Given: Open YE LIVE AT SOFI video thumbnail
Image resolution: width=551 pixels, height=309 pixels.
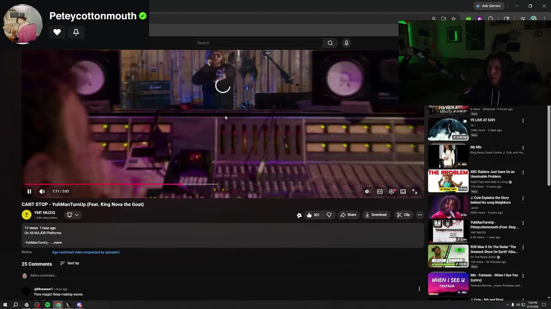Looking at the screenshot, I should point(448,129).
